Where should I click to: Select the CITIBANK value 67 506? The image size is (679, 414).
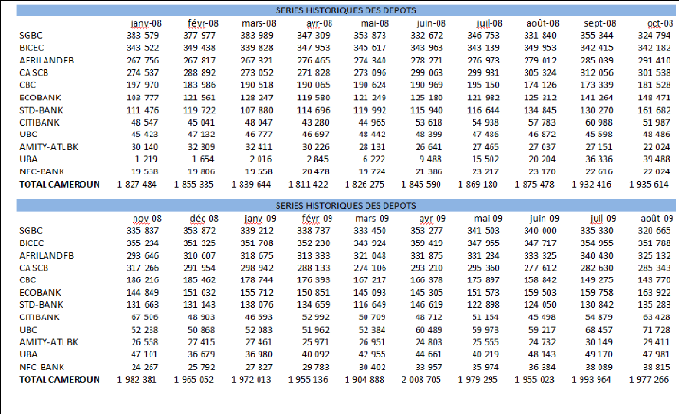[145, 317]
